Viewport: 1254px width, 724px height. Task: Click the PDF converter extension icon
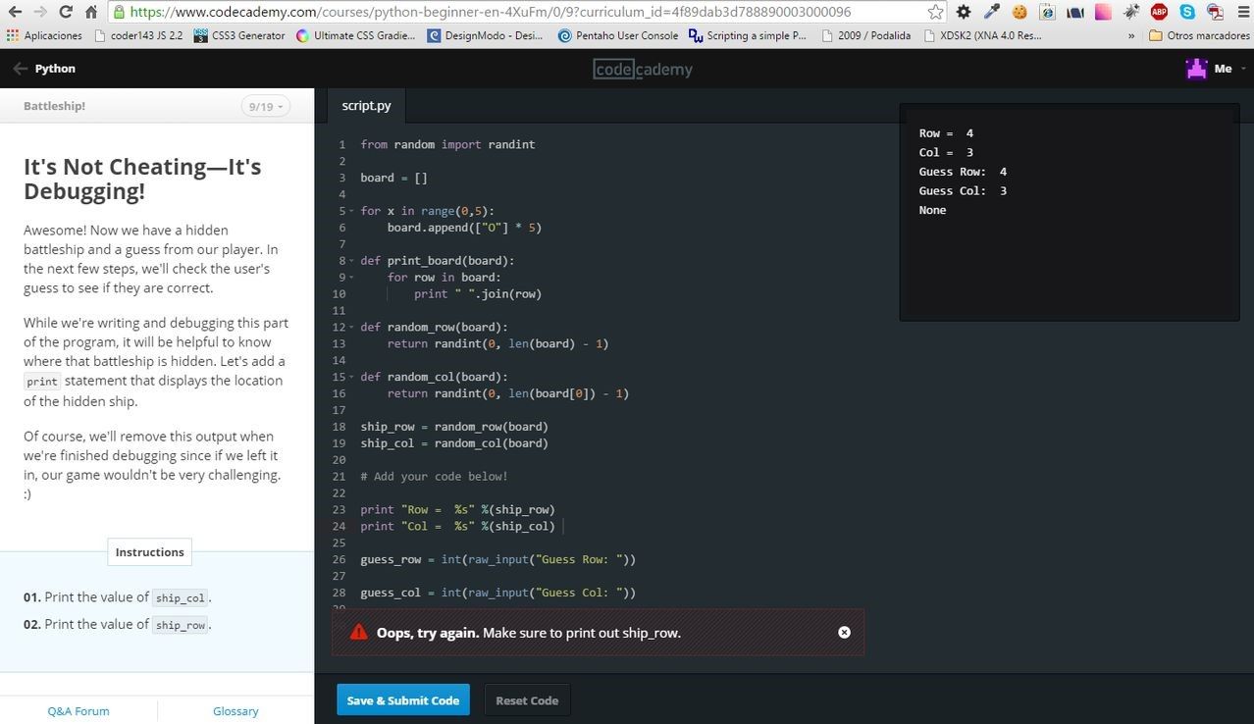1217,11
